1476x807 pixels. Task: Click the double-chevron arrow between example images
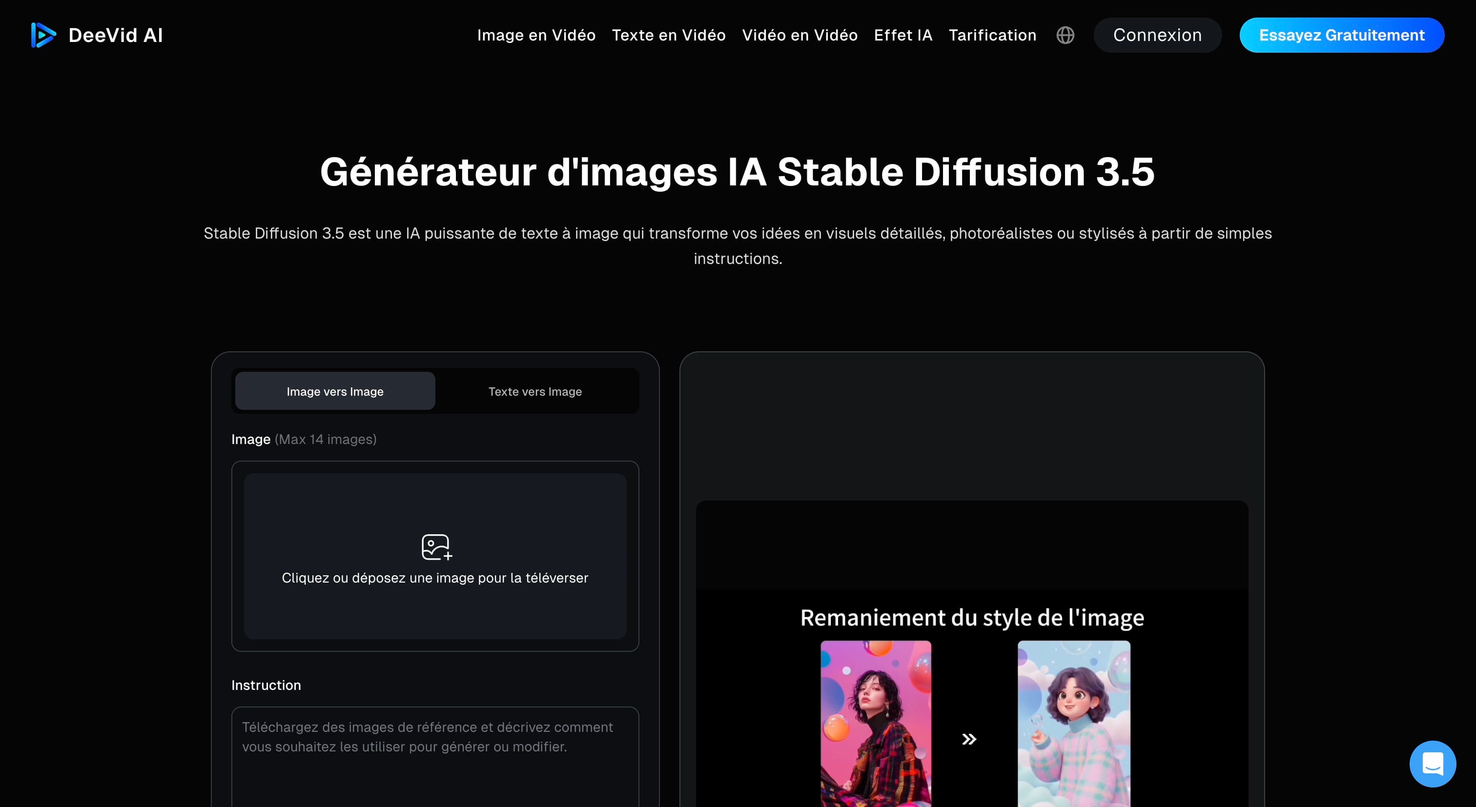969,739
